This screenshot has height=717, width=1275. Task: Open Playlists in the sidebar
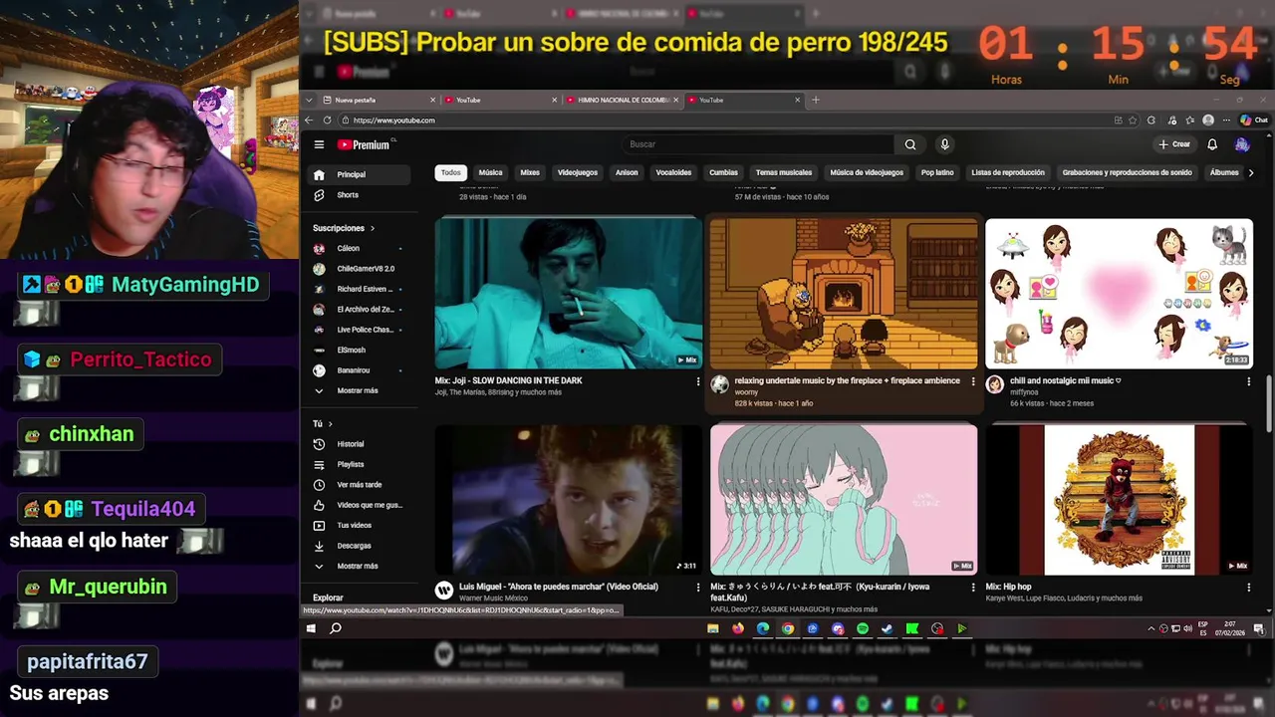tap(361, 464)
